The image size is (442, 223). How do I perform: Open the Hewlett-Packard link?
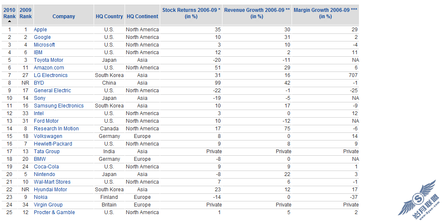(x=53, y=143)
